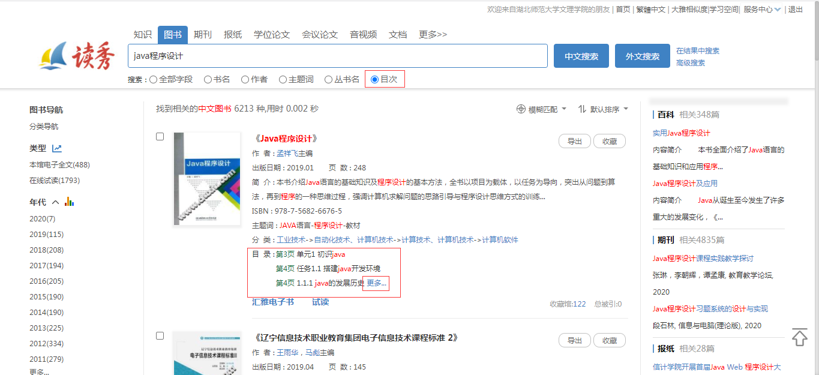Open the 学位论文 tab
The height and width of the screenshot is (375, 819).
[x=272, y=35]
